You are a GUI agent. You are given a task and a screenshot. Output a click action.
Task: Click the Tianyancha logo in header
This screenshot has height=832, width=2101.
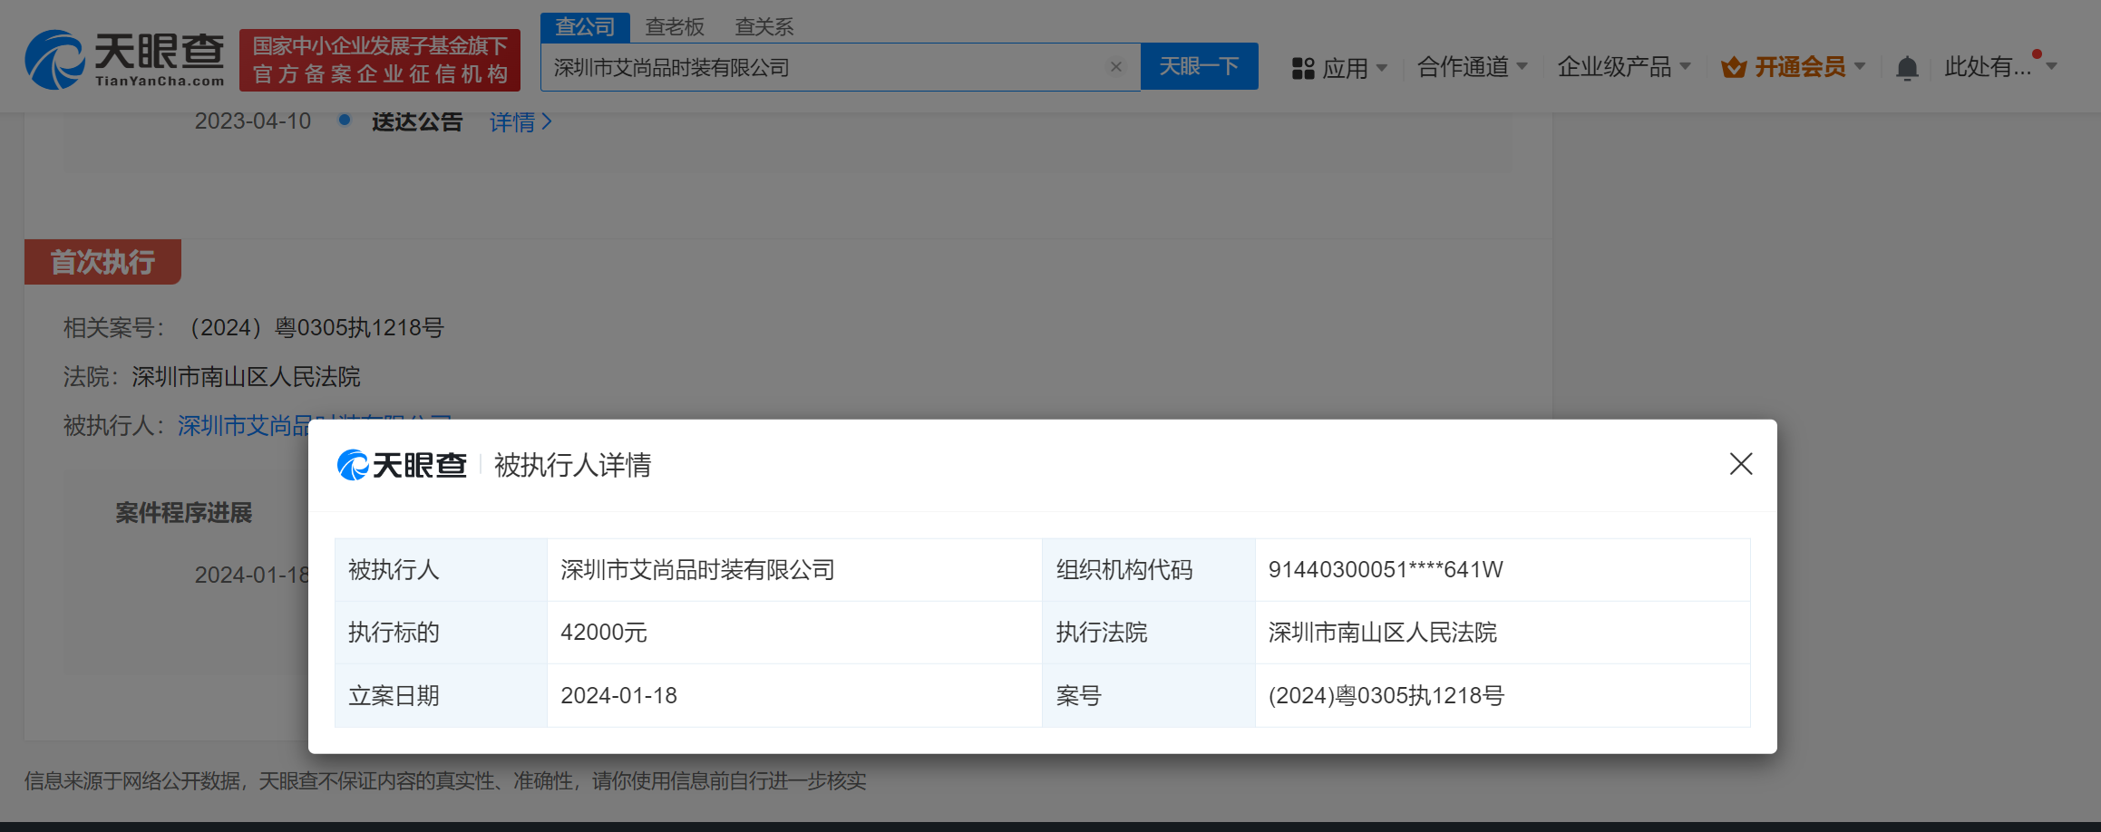[x=124, y=60]
